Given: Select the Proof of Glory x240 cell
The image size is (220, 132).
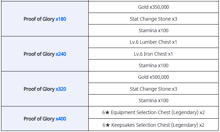Looking at the screenshot, I should (x=45, y=54).
